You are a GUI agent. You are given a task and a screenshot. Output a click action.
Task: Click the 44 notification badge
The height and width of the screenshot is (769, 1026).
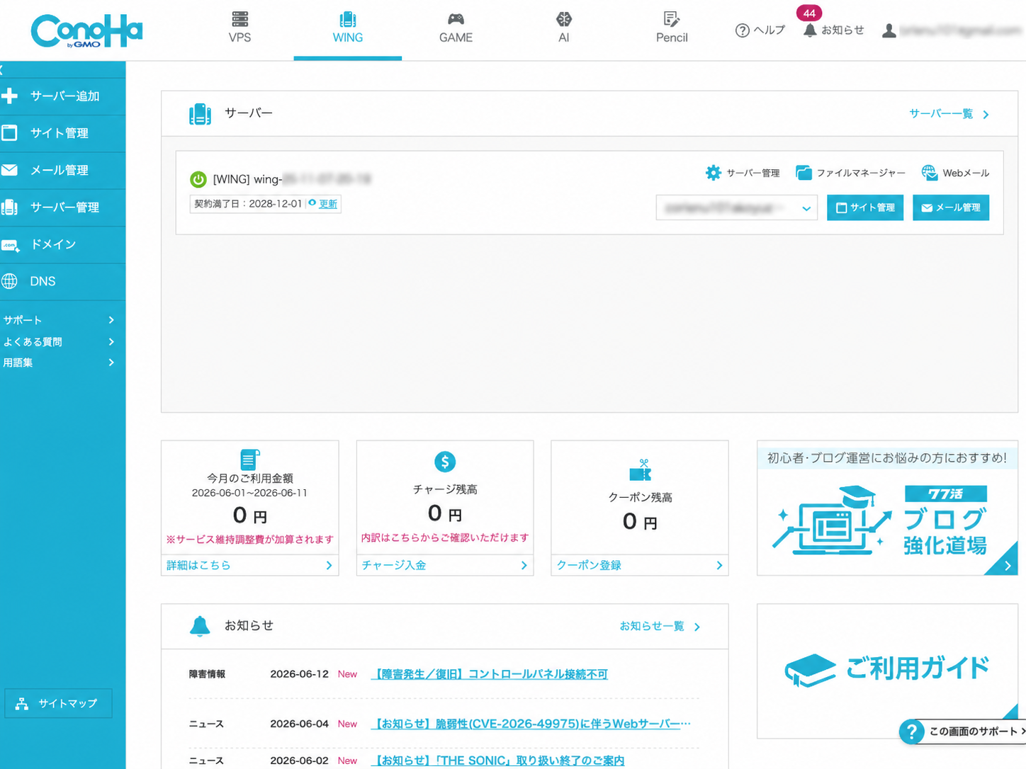pos(809,13)
